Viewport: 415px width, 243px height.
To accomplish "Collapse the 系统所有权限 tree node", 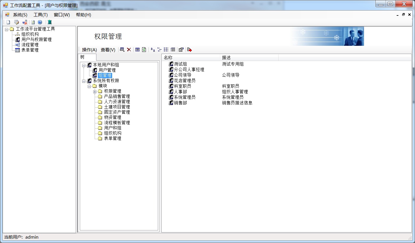I will click(84, 81).
